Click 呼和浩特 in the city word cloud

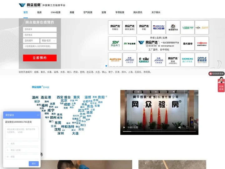tap(67, 127)
